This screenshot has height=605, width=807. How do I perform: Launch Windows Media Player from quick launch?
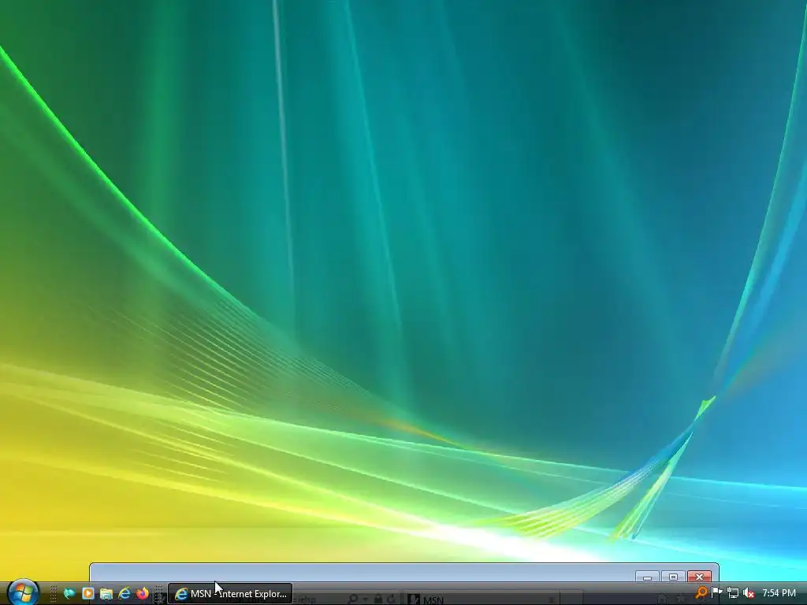[88, 594]
